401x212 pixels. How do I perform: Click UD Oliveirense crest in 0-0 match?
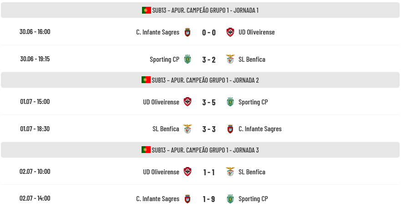pos(230,32)
